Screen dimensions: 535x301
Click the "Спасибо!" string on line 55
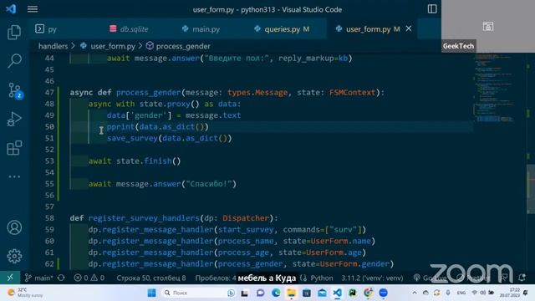pyautogui.click(x=209, y=184)
